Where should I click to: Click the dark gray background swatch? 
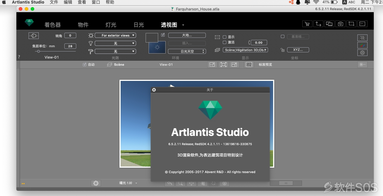(152, 37)
